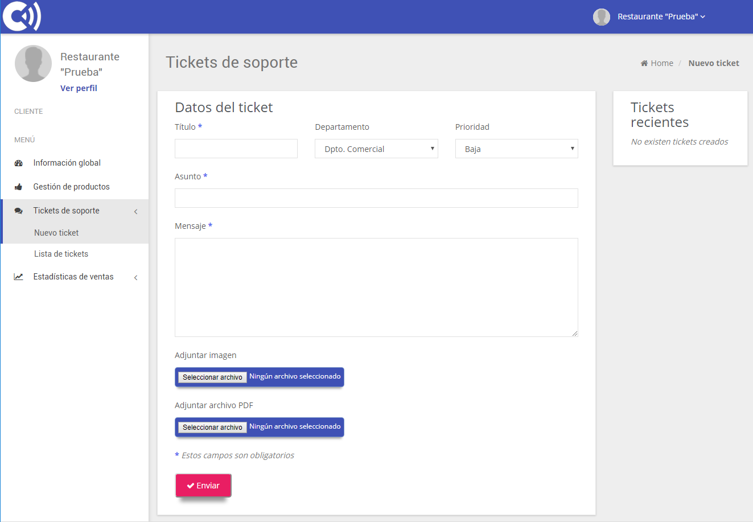
Task: Click the Enviar button
Action: [203, 485]
